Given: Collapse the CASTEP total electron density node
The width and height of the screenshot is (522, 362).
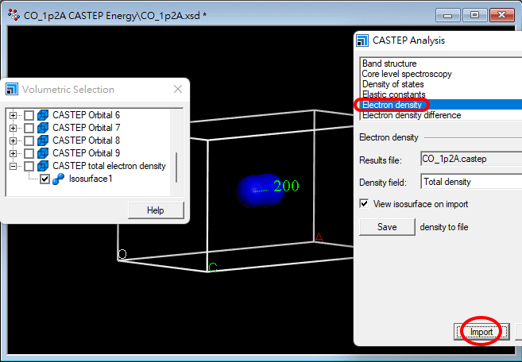Looking at the screenshot, I should (13, 167).
